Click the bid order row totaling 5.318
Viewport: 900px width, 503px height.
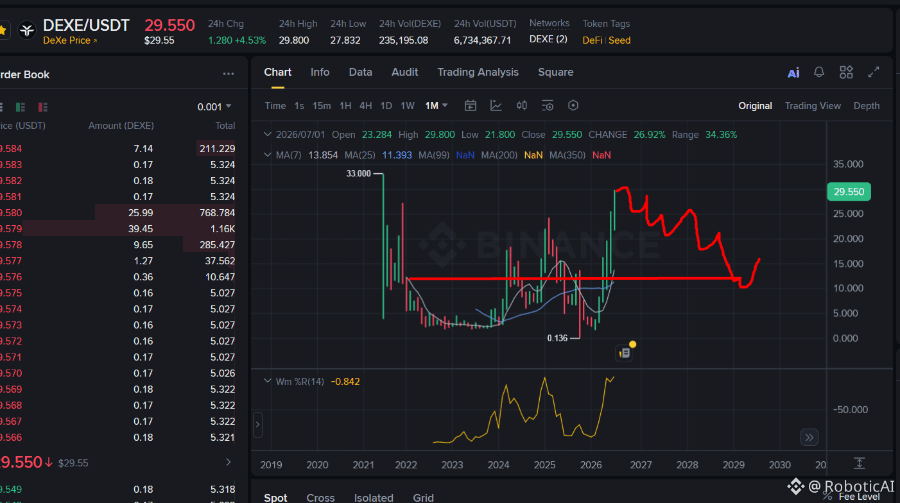pos(117,490)
